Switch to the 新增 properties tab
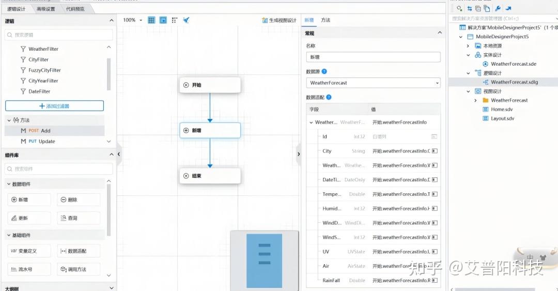 point(309,20)
